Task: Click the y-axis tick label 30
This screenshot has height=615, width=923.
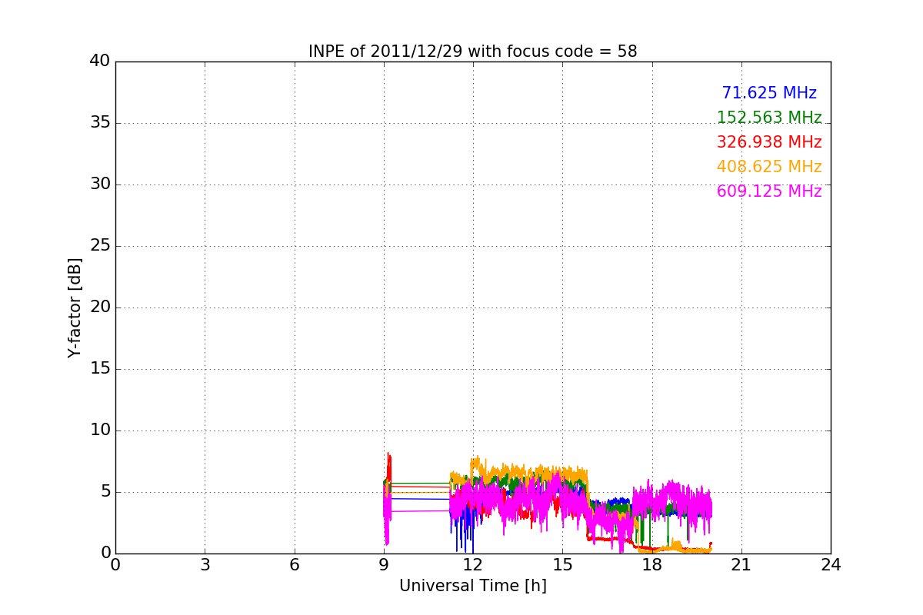Action: point(100,184)
